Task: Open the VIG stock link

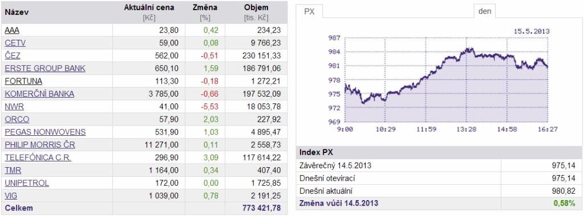Action: (11, 196)
